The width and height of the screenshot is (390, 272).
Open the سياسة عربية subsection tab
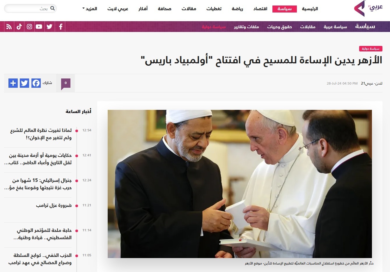(x=335, y=27)
